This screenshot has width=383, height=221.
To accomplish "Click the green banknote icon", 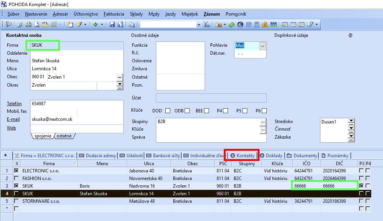I will (232, 24).
